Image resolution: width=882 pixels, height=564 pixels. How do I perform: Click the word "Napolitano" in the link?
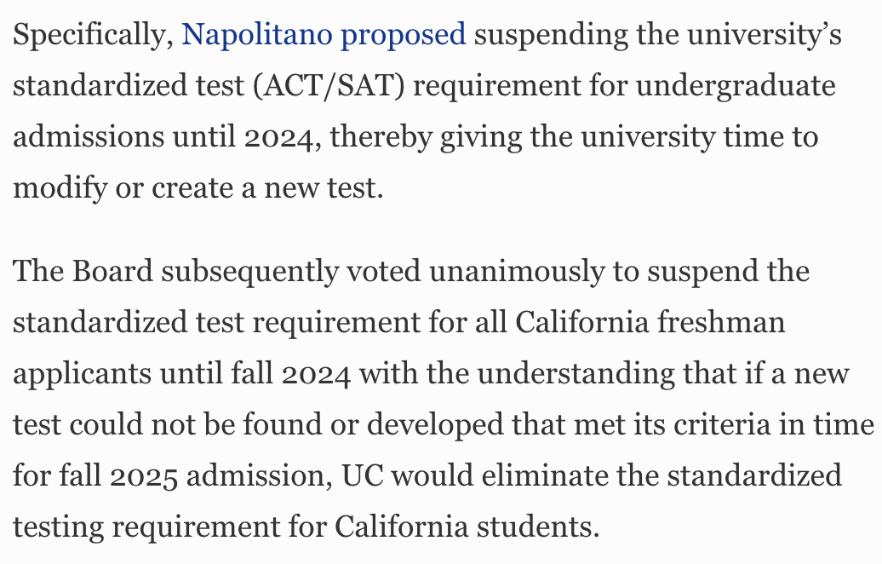point(257,34)
